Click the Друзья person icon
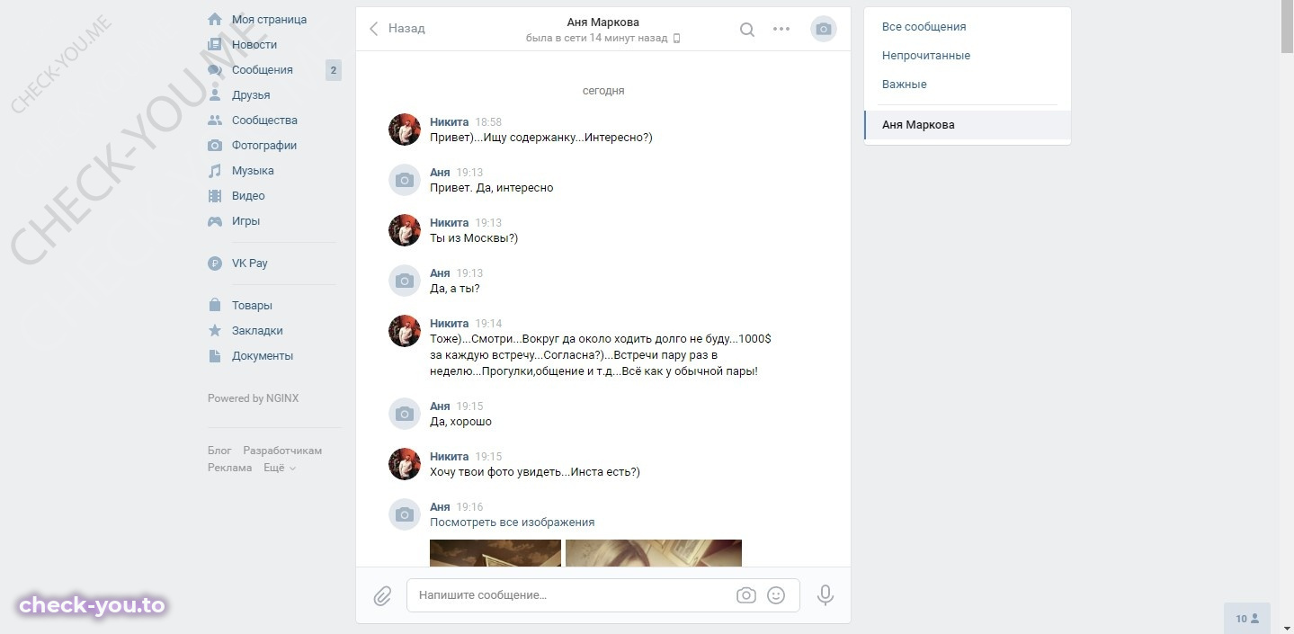 [x=215, y=94]
